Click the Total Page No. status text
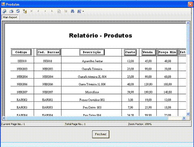This screenshot has width=194, height=147. 75,124
